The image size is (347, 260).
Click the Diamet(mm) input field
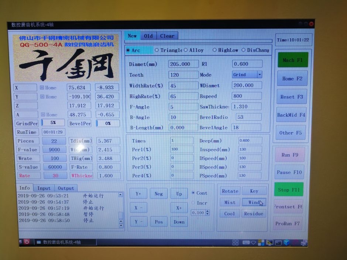coord(183,64)
